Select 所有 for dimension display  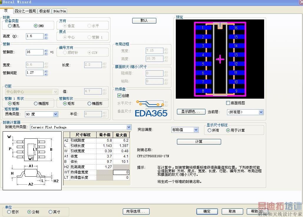(x=209, y=130)
